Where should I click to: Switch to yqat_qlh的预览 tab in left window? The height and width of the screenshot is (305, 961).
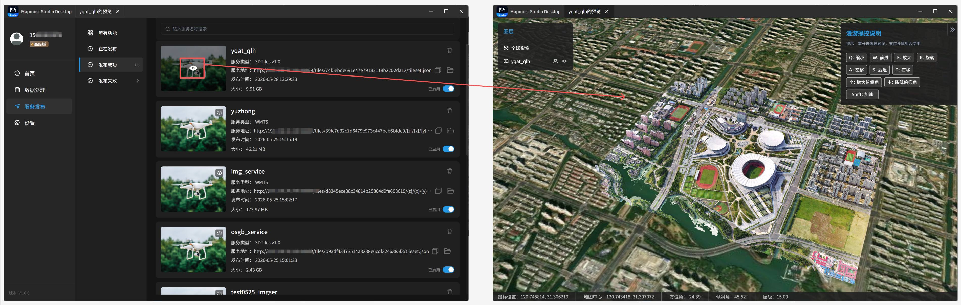96,12
